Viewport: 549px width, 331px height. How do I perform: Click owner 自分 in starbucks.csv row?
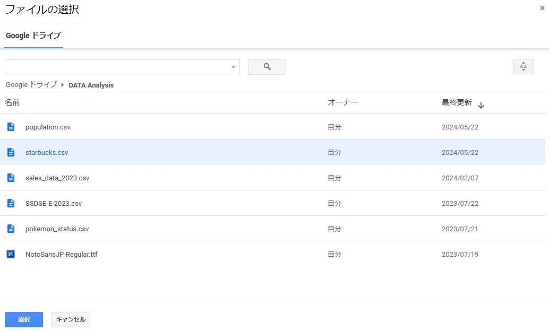(x=334, y=153)
